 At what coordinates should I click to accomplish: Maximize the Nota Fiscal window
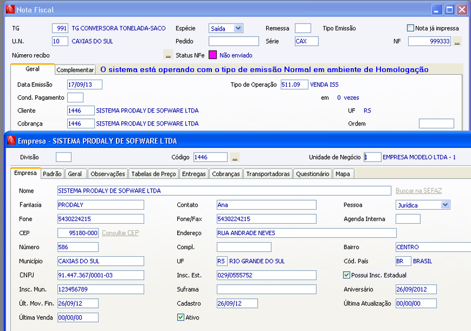click(x=449, y=9)
